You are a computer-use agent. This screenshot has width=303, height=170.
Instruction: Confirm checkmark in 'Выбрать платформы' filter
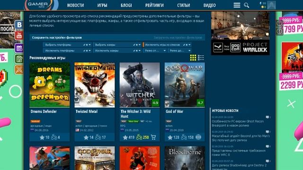84,45
